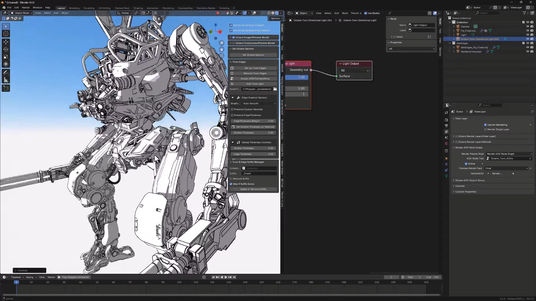Open the Light Output All dropdown
Image resolution: width=536 pixels, height=301 pixels.
click(x=354, y=71)
